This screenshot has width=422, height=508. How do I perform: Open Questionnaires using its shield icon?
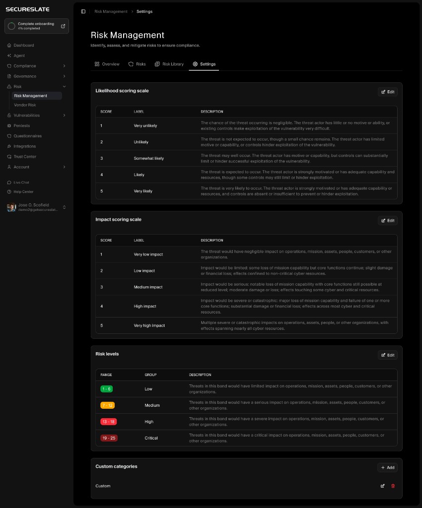(x=8, y=135)
